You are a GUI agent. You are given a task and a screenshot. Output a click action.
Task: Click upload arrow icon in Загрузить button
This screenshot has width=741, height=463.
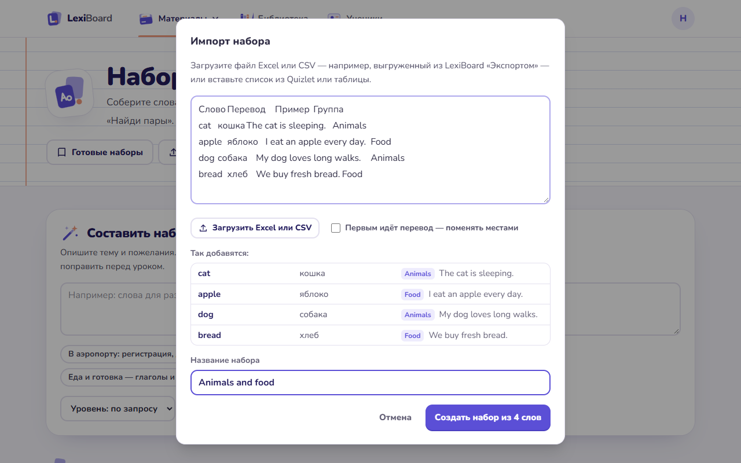coord(203,228)
